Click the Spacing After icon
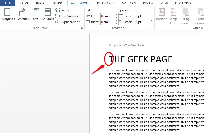Screen dimensions: 204x133 [121, 22]
